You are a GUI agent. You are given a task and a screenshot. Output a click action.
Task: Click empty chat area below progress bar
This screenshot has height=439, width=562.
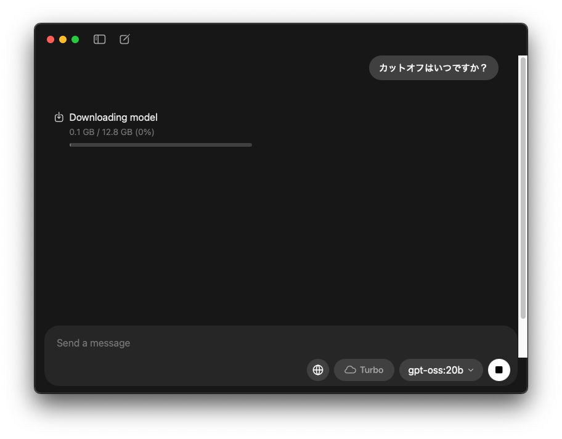(276, 233)
